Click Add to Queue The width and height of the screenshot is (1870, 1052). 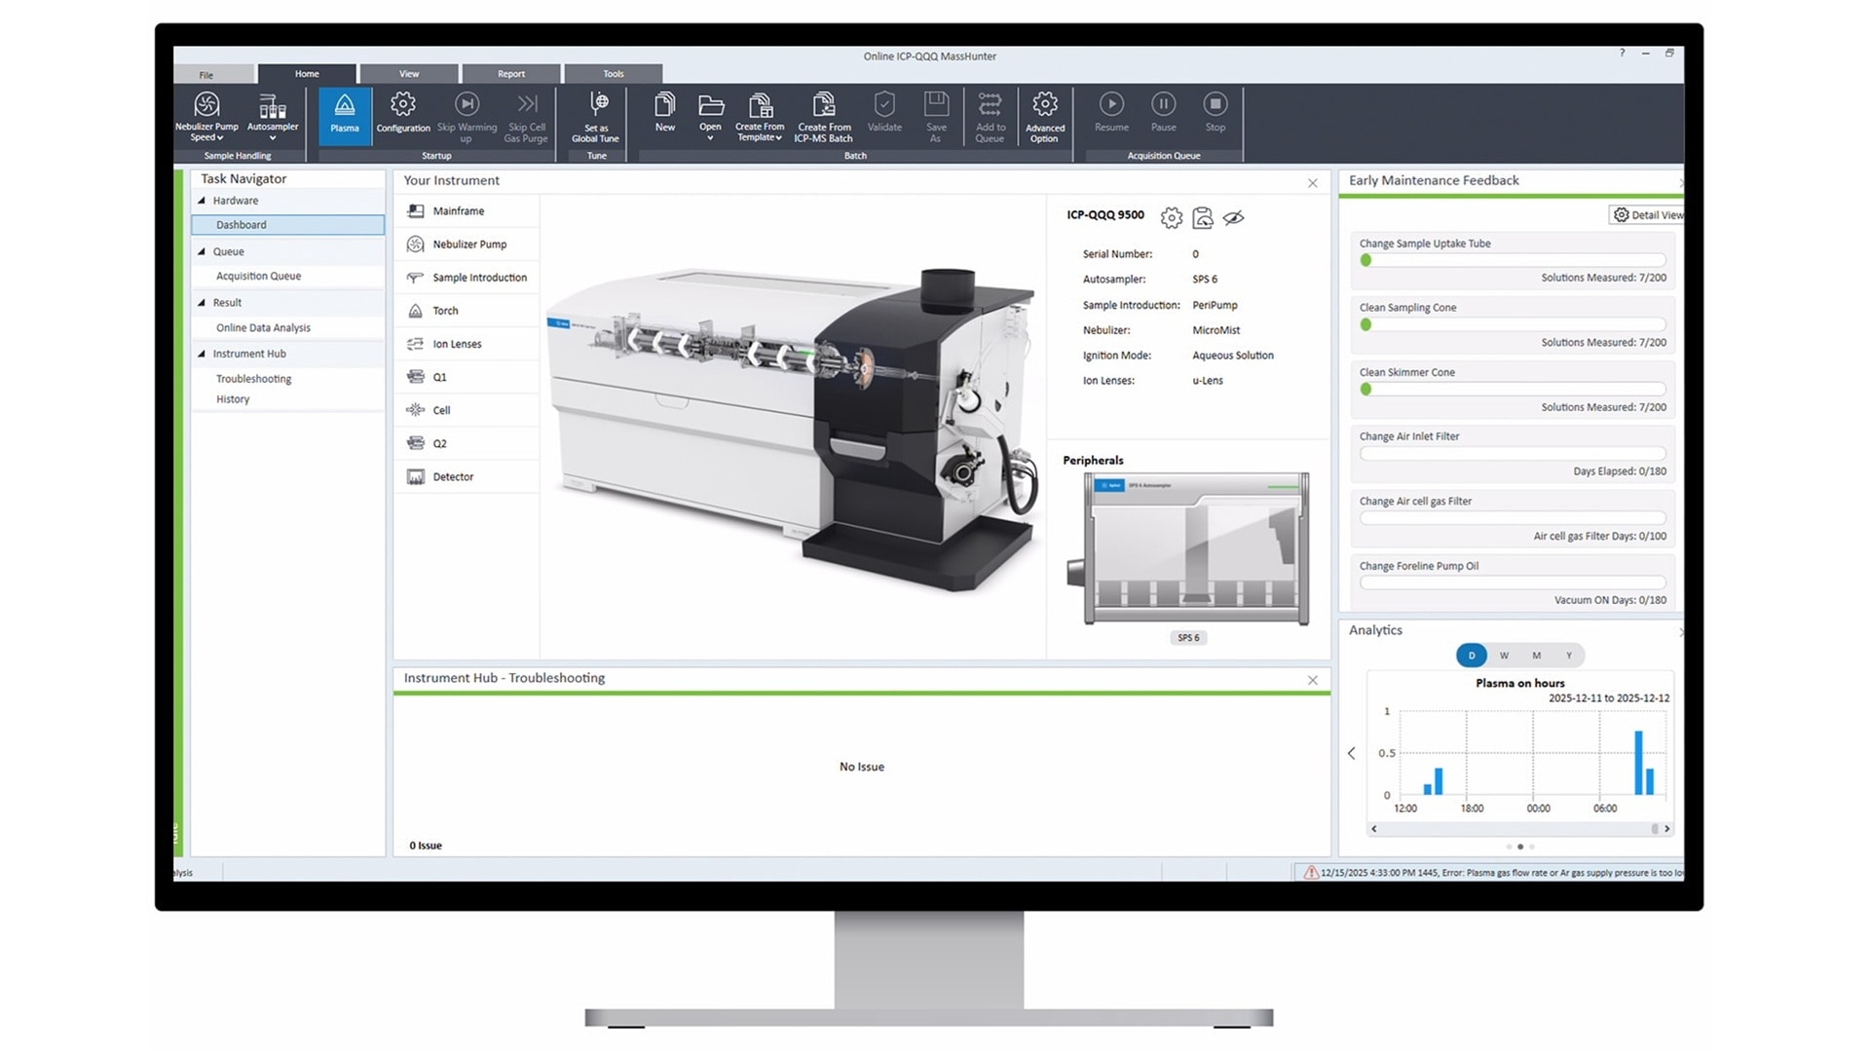(x=990, y=116)
